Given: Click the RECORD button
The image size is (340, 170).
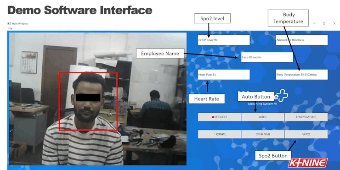Looking at the screenshot, I should pos(219,117).
